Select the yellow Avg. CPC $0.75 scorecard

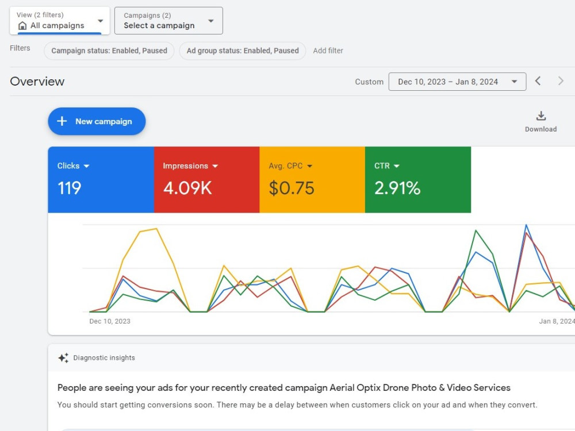[312, 179]
